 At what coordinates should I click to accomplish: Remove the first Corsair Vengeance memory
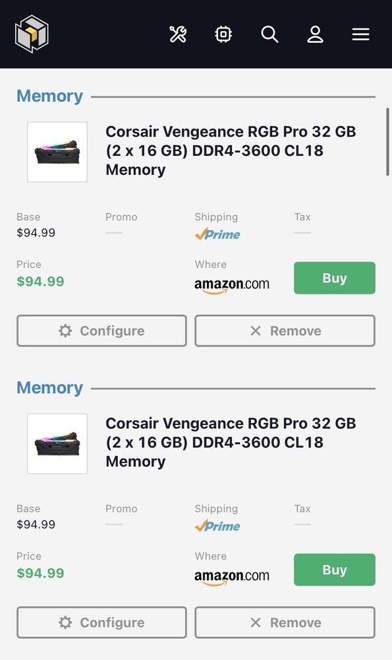(285, 331)
